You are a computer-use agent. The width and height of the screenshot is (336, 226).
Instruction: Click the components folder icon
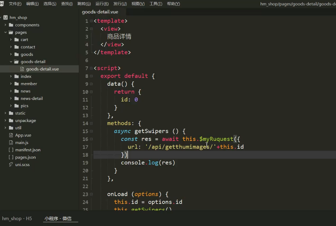11,25
